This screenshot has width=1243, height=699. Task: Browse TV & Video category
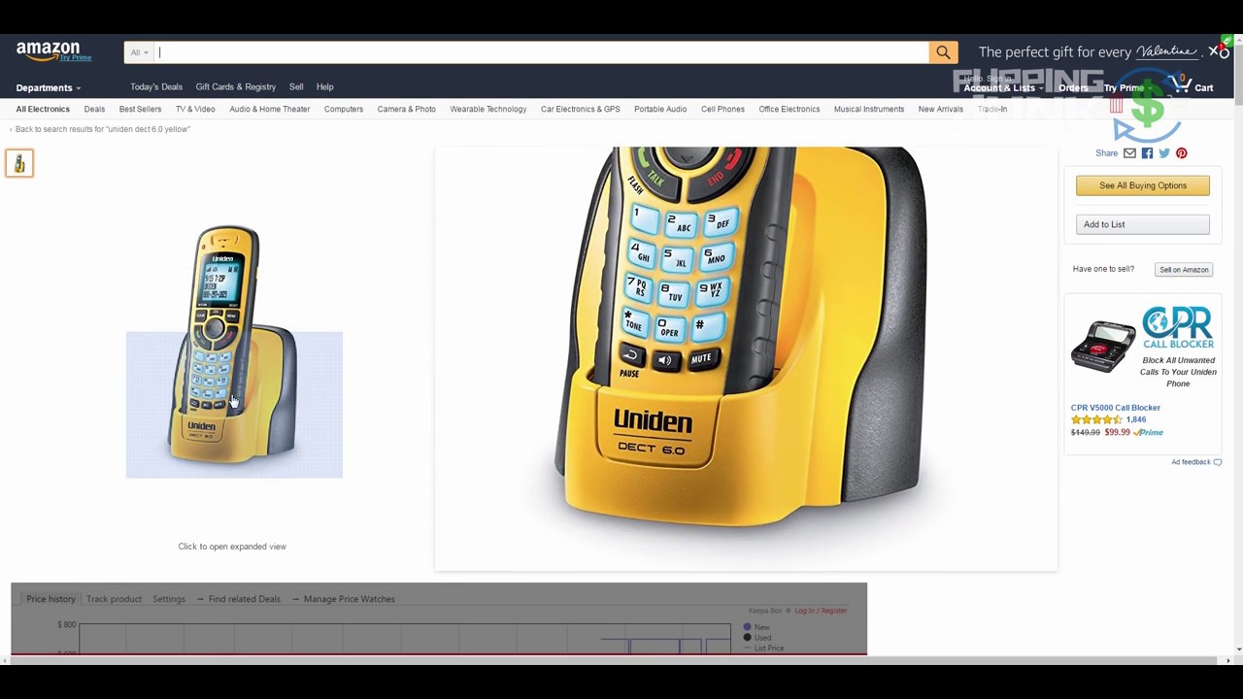195,109
